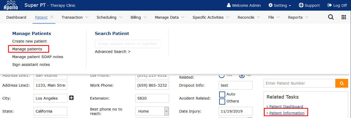Open Support via lifebuoy icon

pyautogui.click(x=301, y=5)
